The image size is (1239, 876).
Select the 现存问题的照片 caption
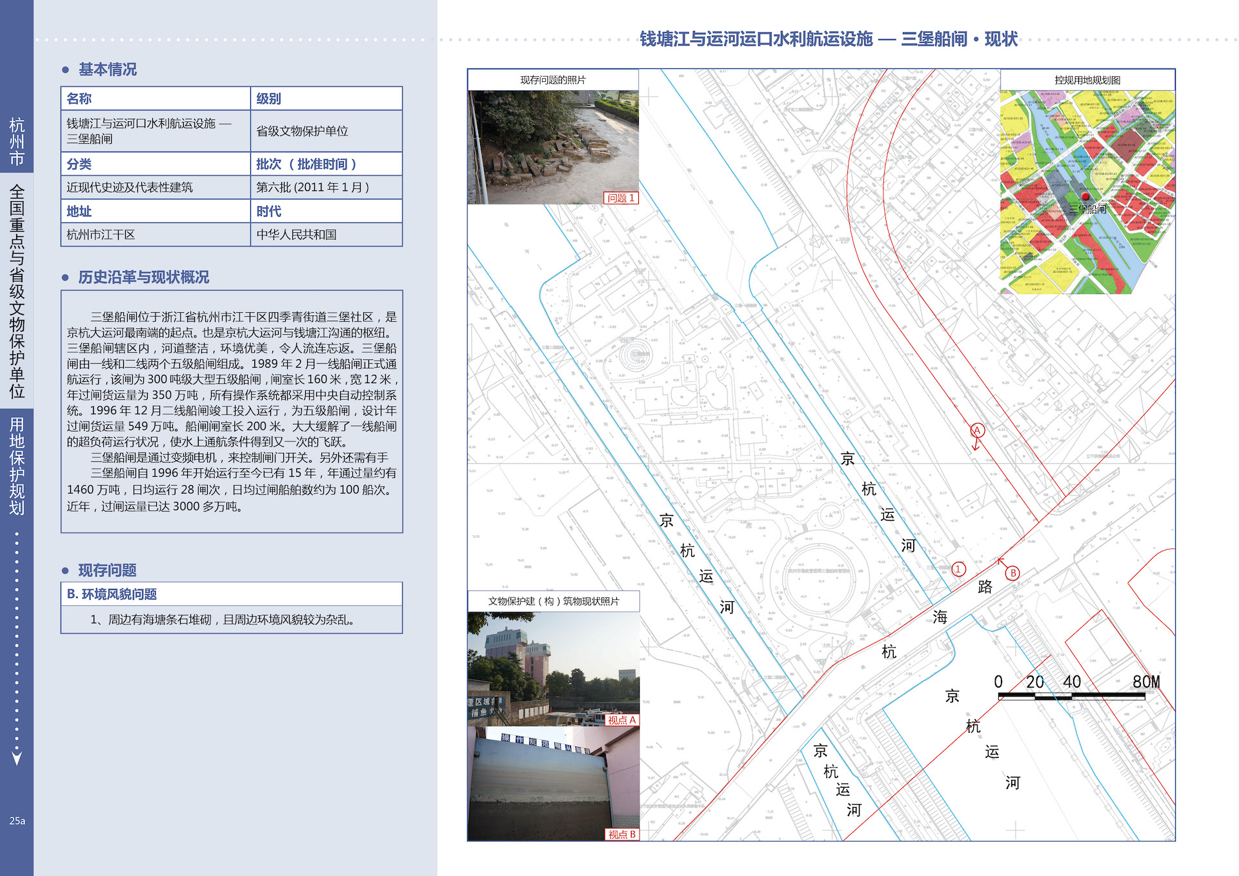(553, 80)
